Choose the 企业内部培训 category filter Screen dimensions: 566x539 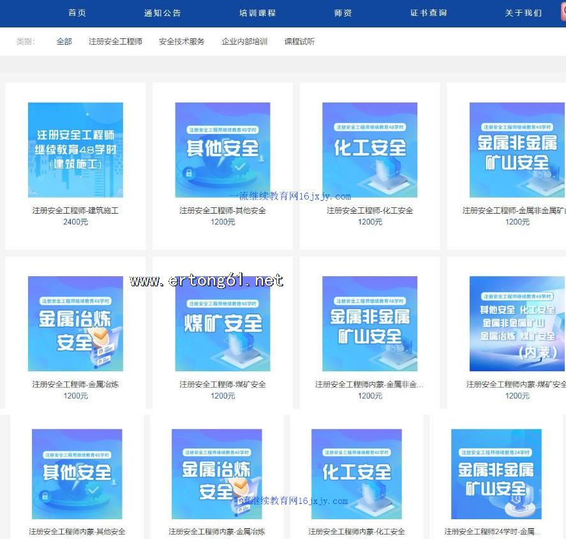tap(244, 41)
